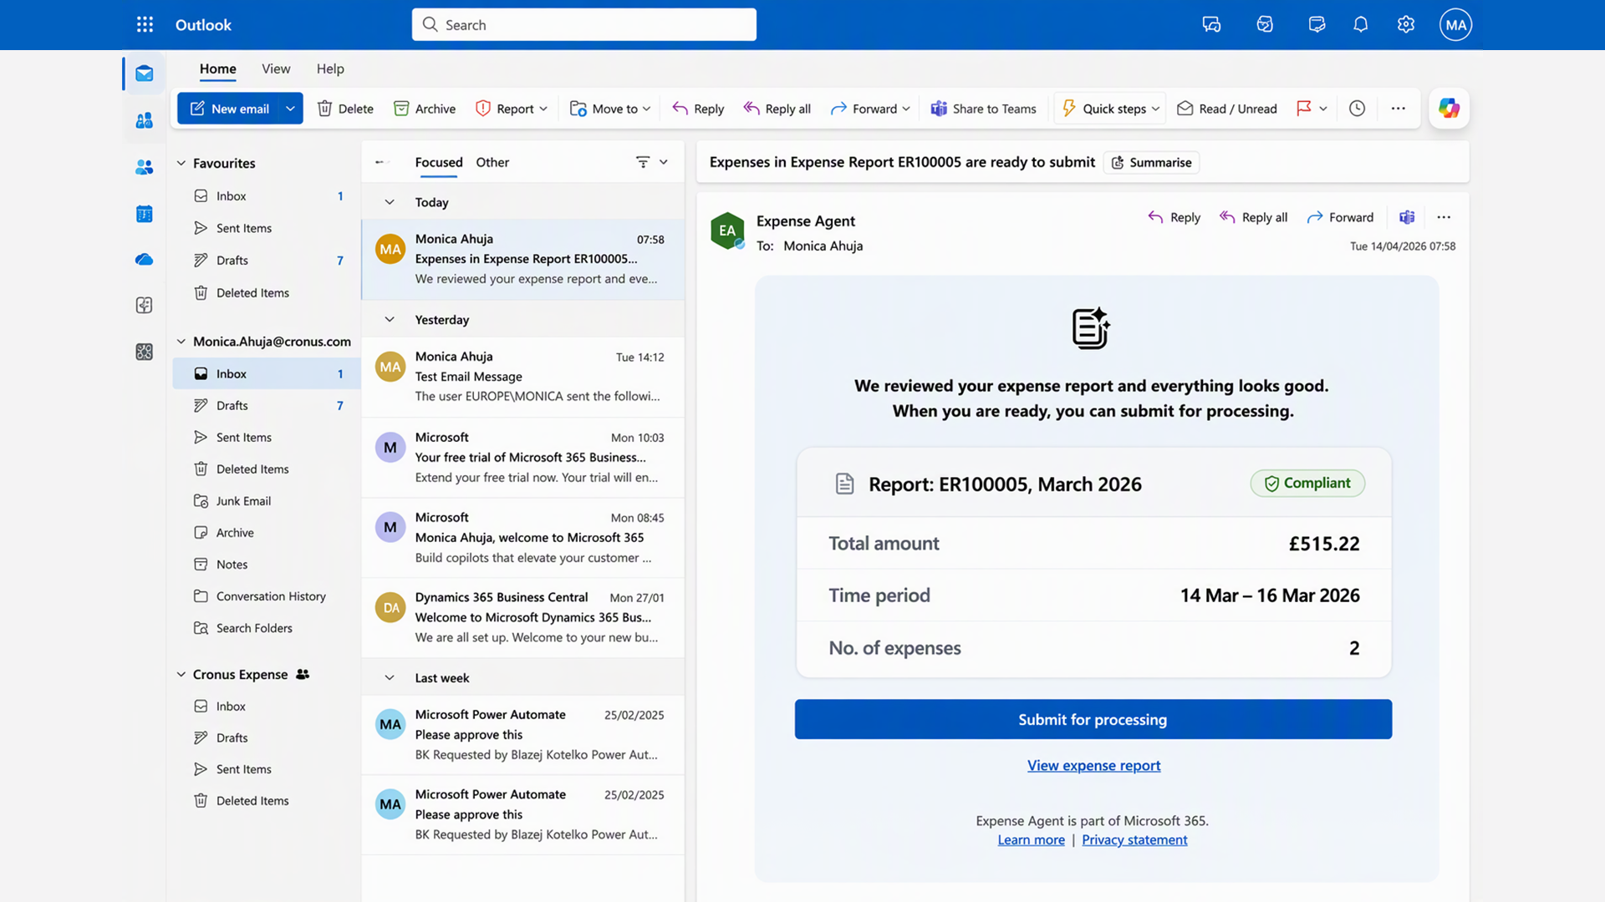Collapse the folder pane arrow icon

pyautogui.click(x=381, y=162)
